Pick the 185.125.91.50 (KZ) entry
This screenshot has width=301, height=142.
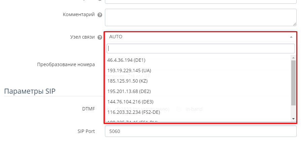point(127,81)
